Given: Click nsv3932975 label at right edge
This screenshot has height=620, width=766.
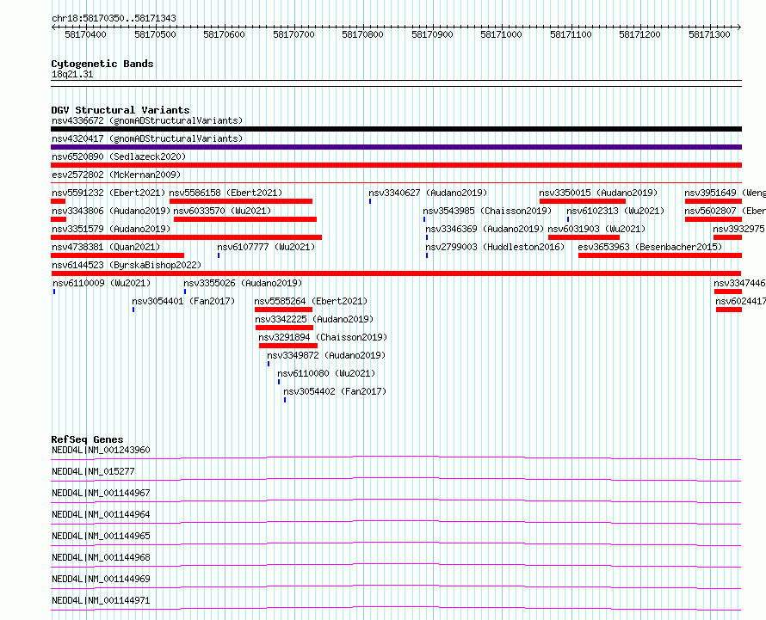Looking at the screenshot, I should tap(738, 229).
